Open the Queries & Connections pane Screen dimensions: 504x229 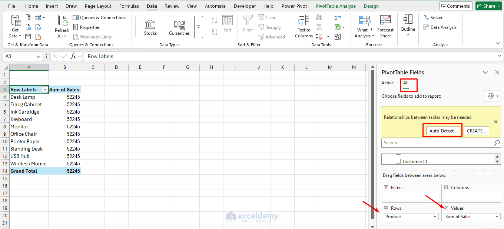[x=99, y=17]
